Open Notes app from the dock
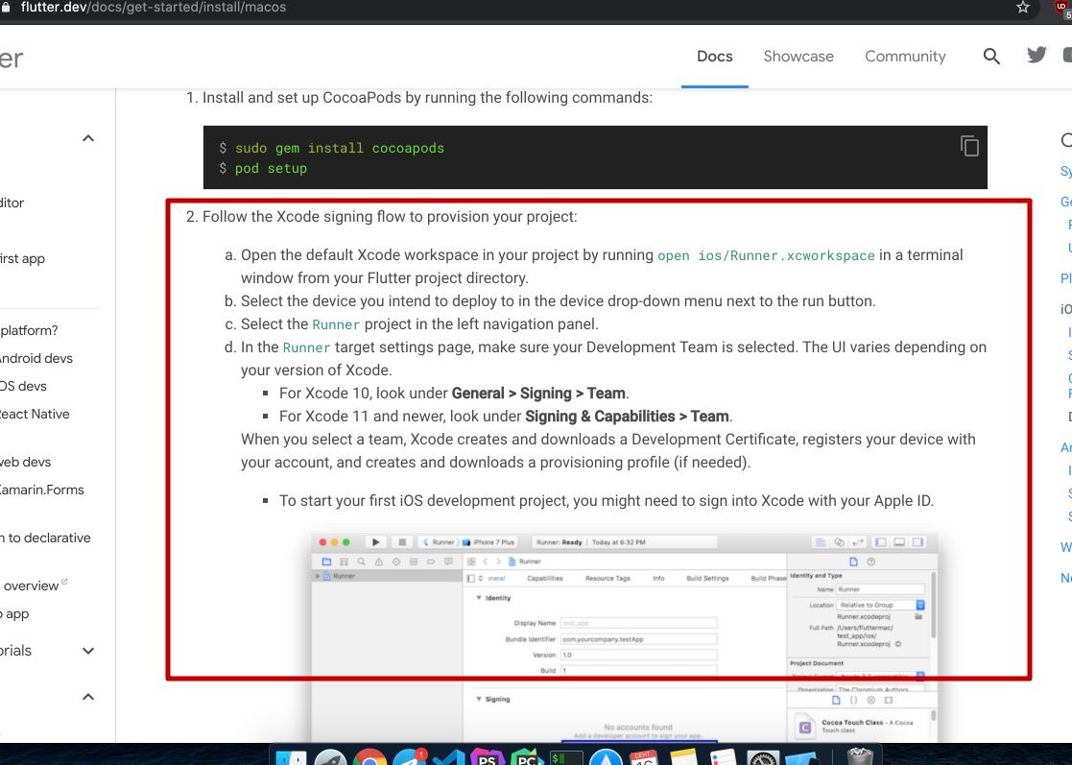 coord(683,756)
